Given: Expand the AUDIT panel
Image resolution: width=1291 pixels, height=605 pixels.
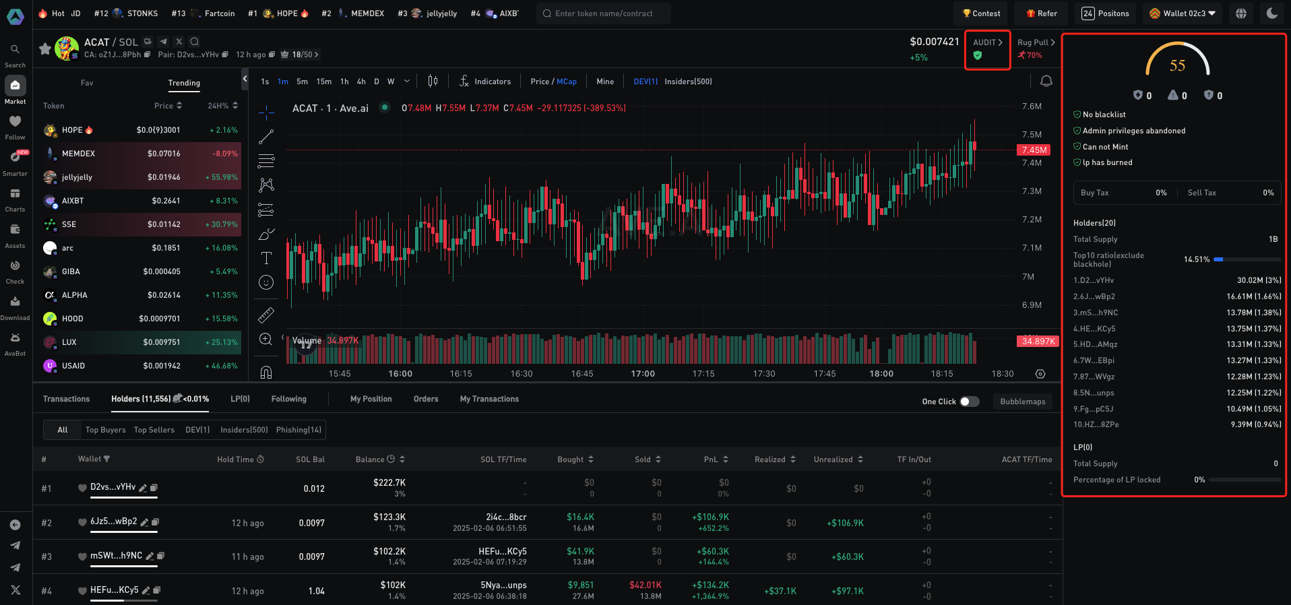Looking at the screenshot, I should click(x=987, y=42).
